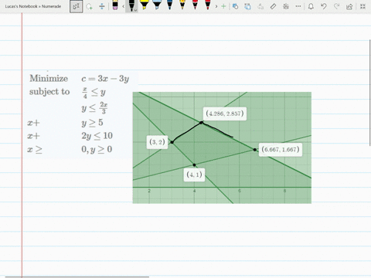Select the Eraser tool
This screenshot has height=278, width=371.
pyautogui.click(x=115, y=5)
